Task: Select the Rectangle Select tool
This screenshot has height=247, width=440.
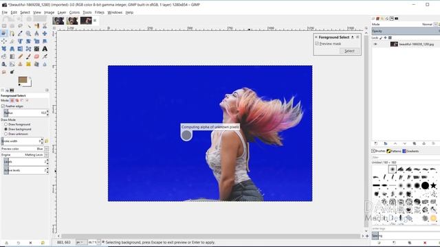Action: tap(4, 26)
